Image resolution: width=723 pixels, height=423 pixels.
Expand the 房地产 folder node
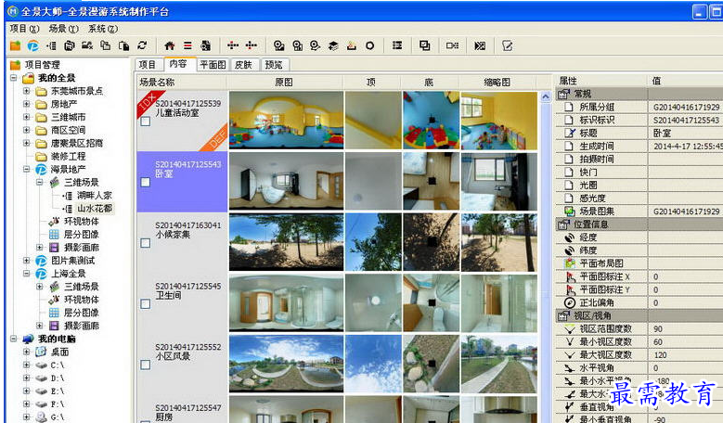coord(27,104)
